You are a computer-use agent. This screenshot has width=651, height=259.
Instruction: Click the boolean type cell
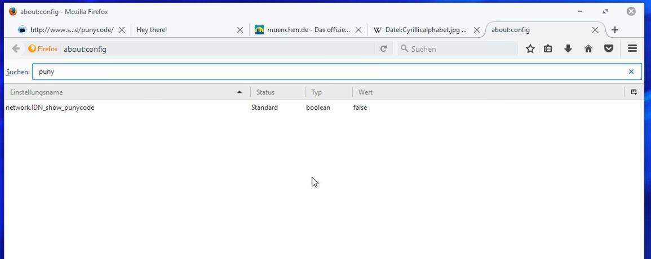318,108
